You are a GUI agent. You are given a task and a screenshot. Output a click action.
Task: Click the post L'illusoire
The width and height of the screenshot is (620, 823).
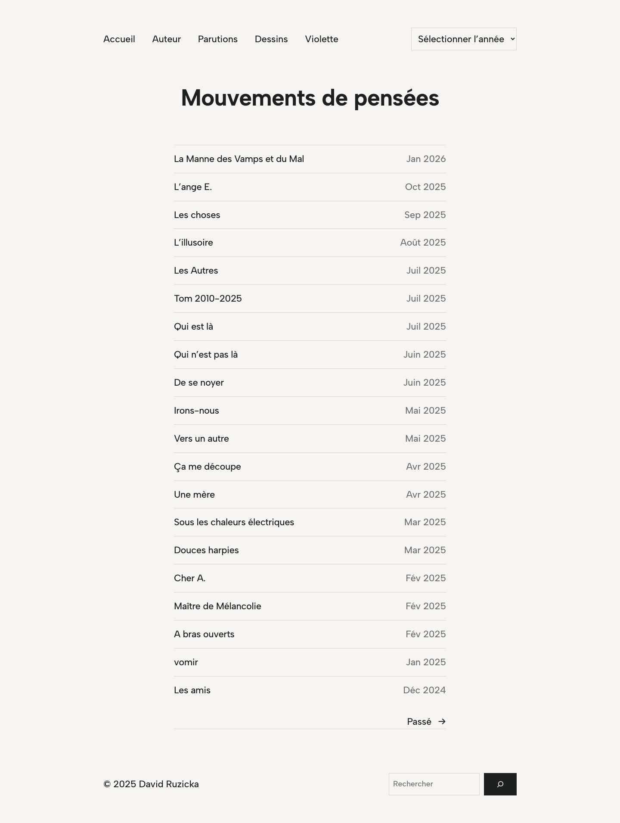[x=193, y=242]
